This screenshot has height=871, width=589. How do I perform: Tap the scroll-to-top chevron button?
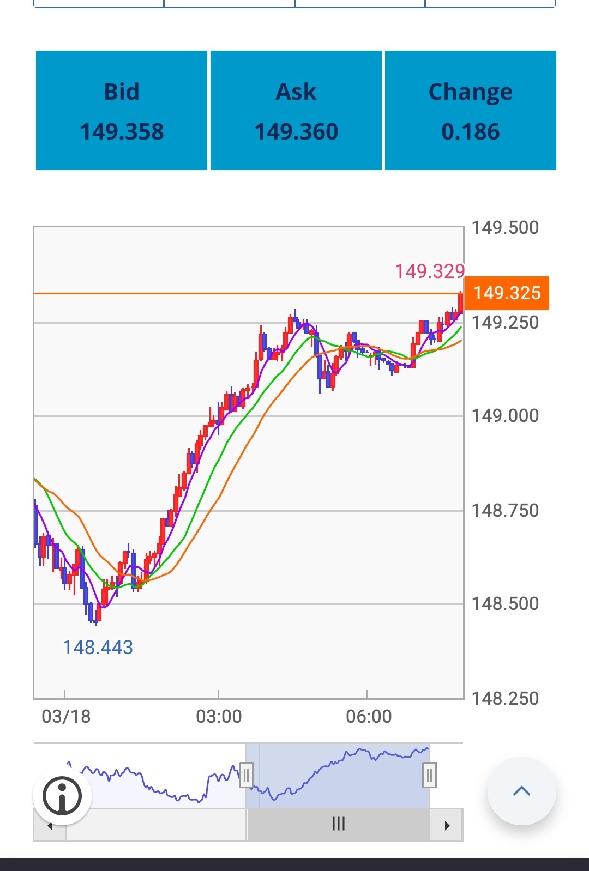point(522,791)
